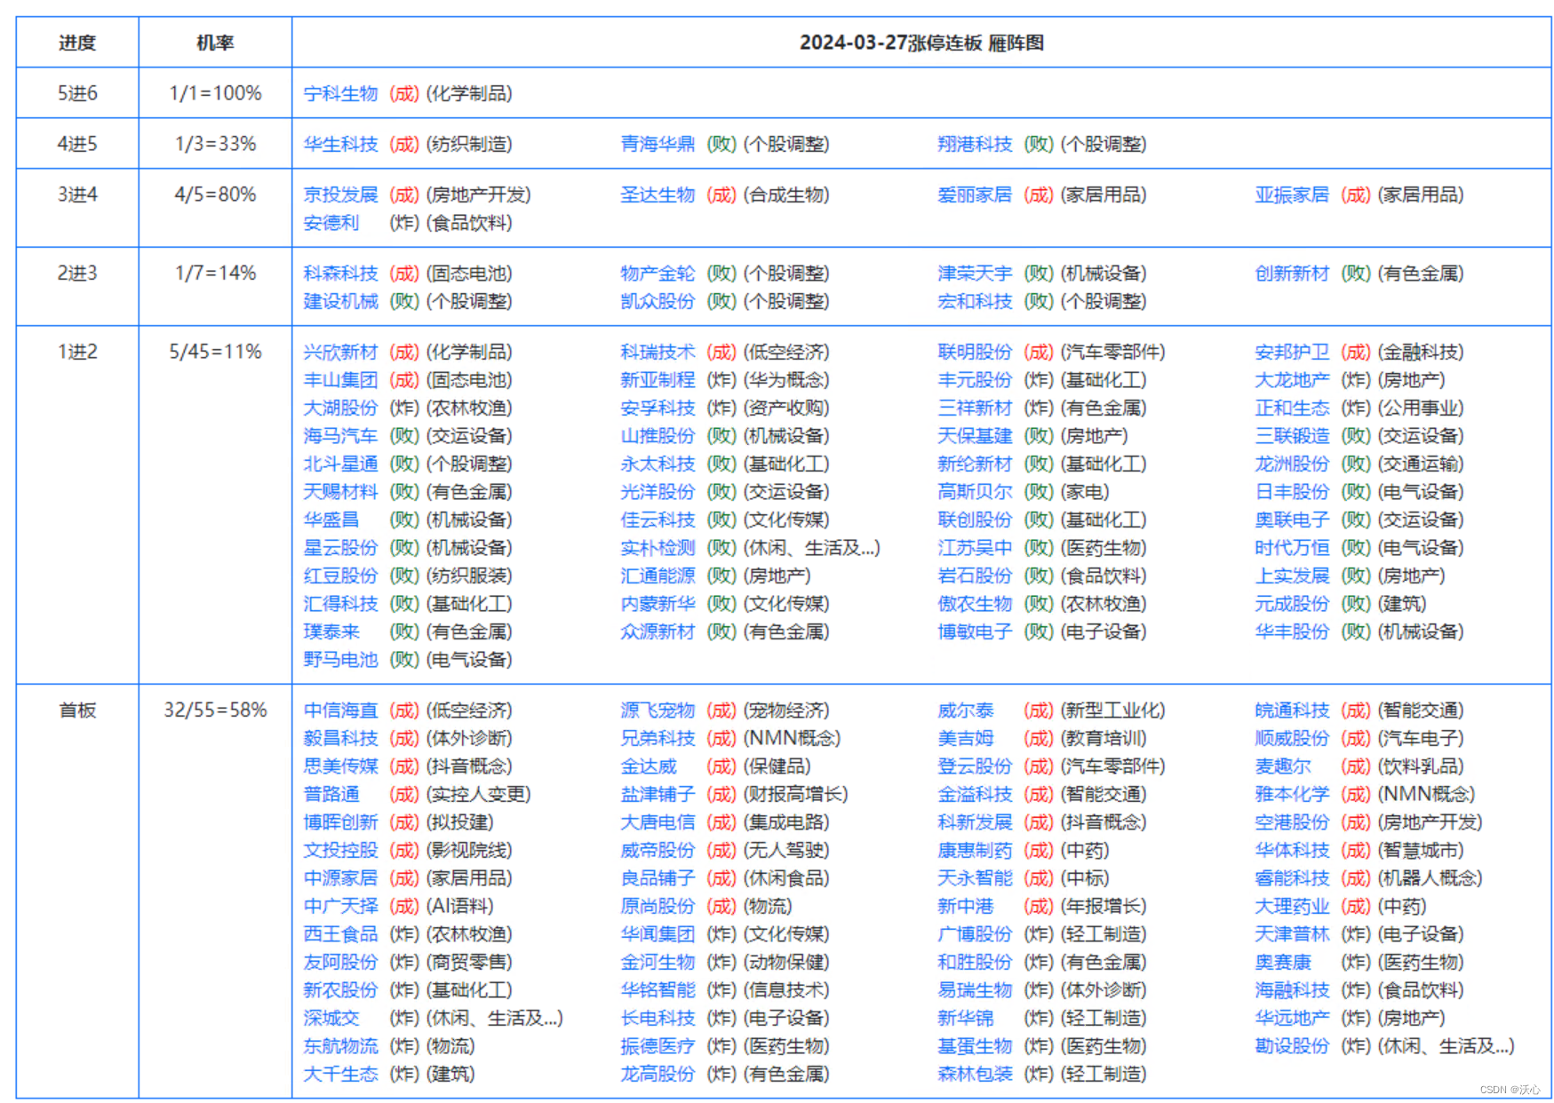Select the 机率 column header
The image size is (1554, 1103).
(215, 43)
